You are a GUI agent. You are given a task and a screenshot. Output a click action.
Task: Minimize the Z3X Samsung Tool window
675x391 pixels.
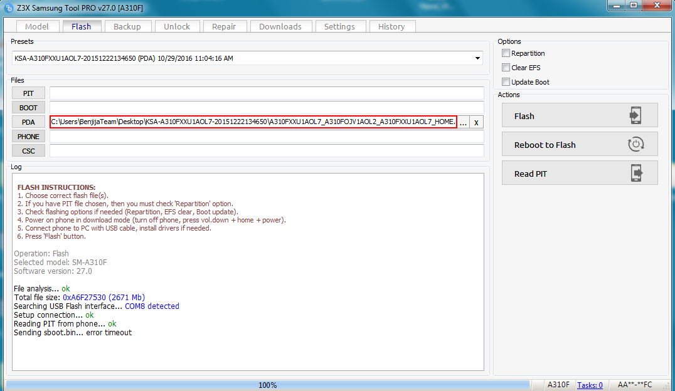coord(617,6)
